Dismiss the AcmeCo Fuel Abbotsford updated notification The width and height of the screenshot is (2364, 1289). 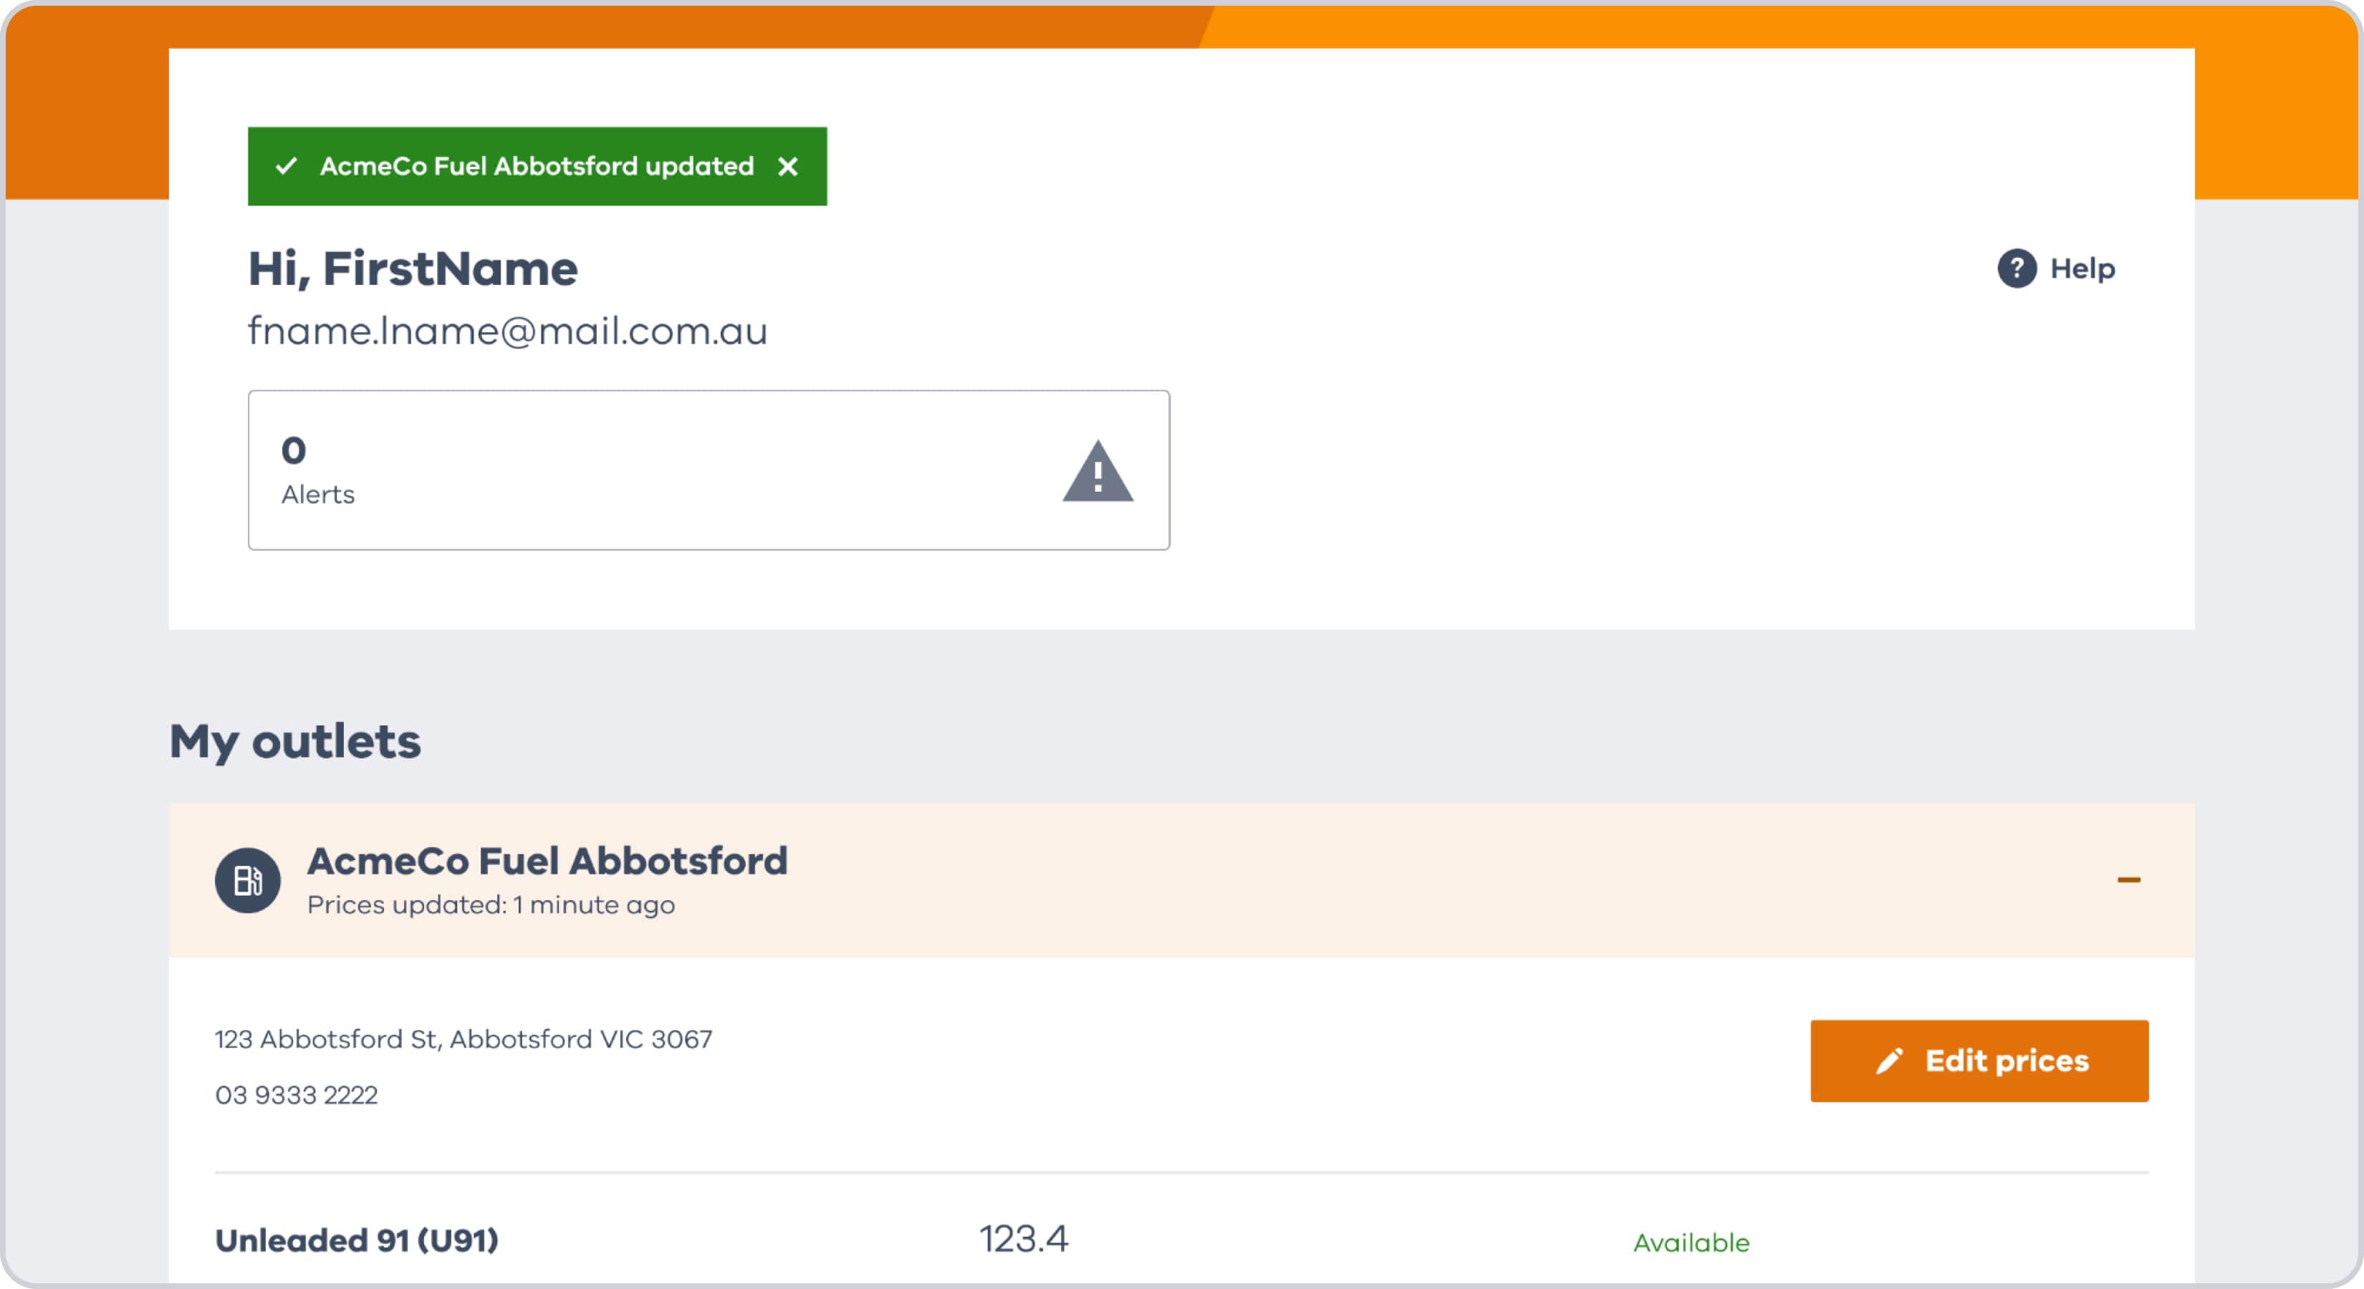[x=787, y=166]
